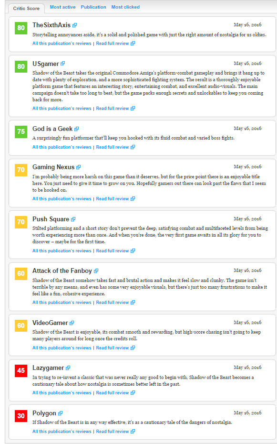Click external link icon next to Lazygamer

tap(68, 368)
